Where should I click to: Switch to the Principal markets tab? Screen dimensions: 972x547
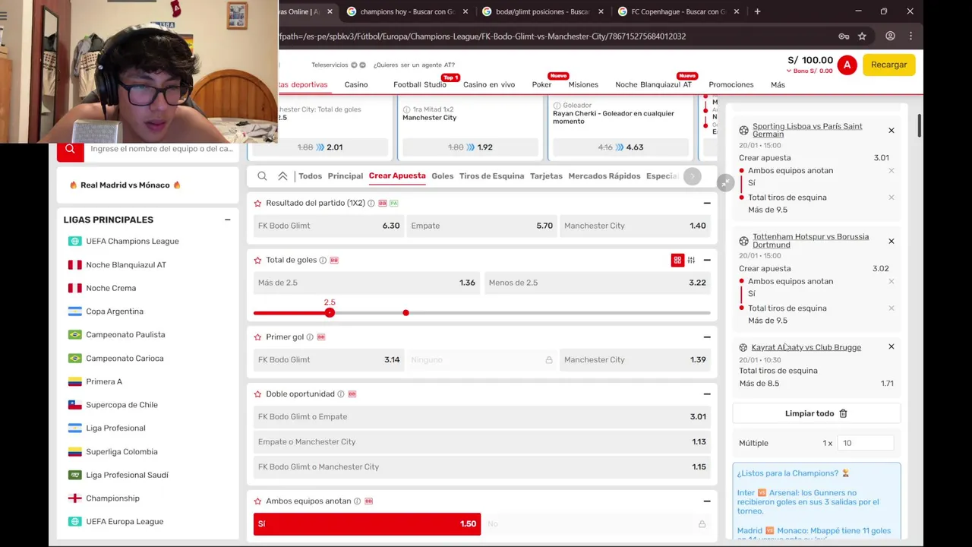[346, 176]
